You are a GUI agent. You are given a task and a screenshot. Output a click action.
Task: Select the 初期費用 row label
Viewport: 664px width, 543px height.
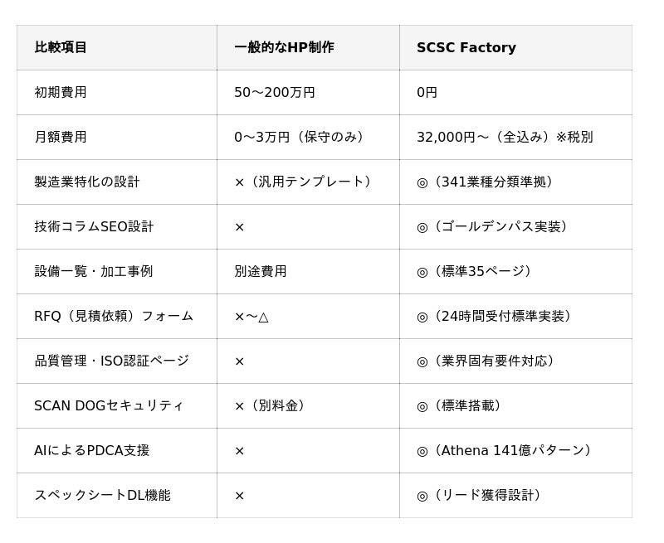point(61,92)
